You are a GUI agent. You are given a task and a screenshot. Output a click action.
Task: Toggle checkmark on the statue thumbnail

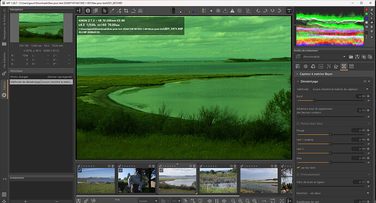coord(120,170)
